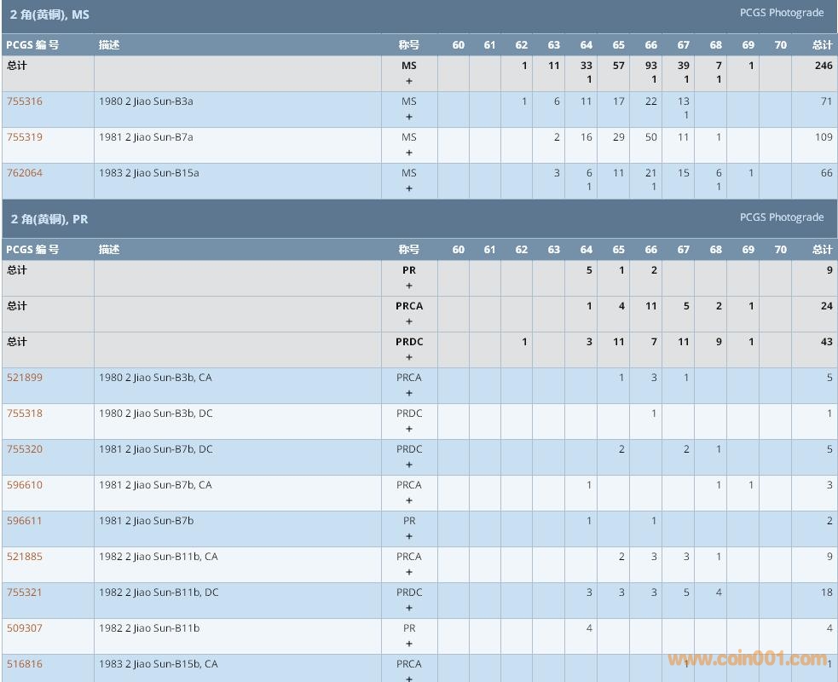Viewport: 838px width, 682px height.
Task: Click the 755318 PCGS number link
Action: pos(25,413)
